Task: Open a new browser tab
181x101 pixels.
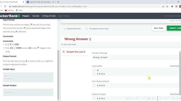Action: coord(58,2)
